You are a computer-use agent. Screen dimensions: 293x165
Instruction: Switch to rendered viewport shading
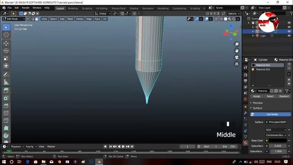234,19
